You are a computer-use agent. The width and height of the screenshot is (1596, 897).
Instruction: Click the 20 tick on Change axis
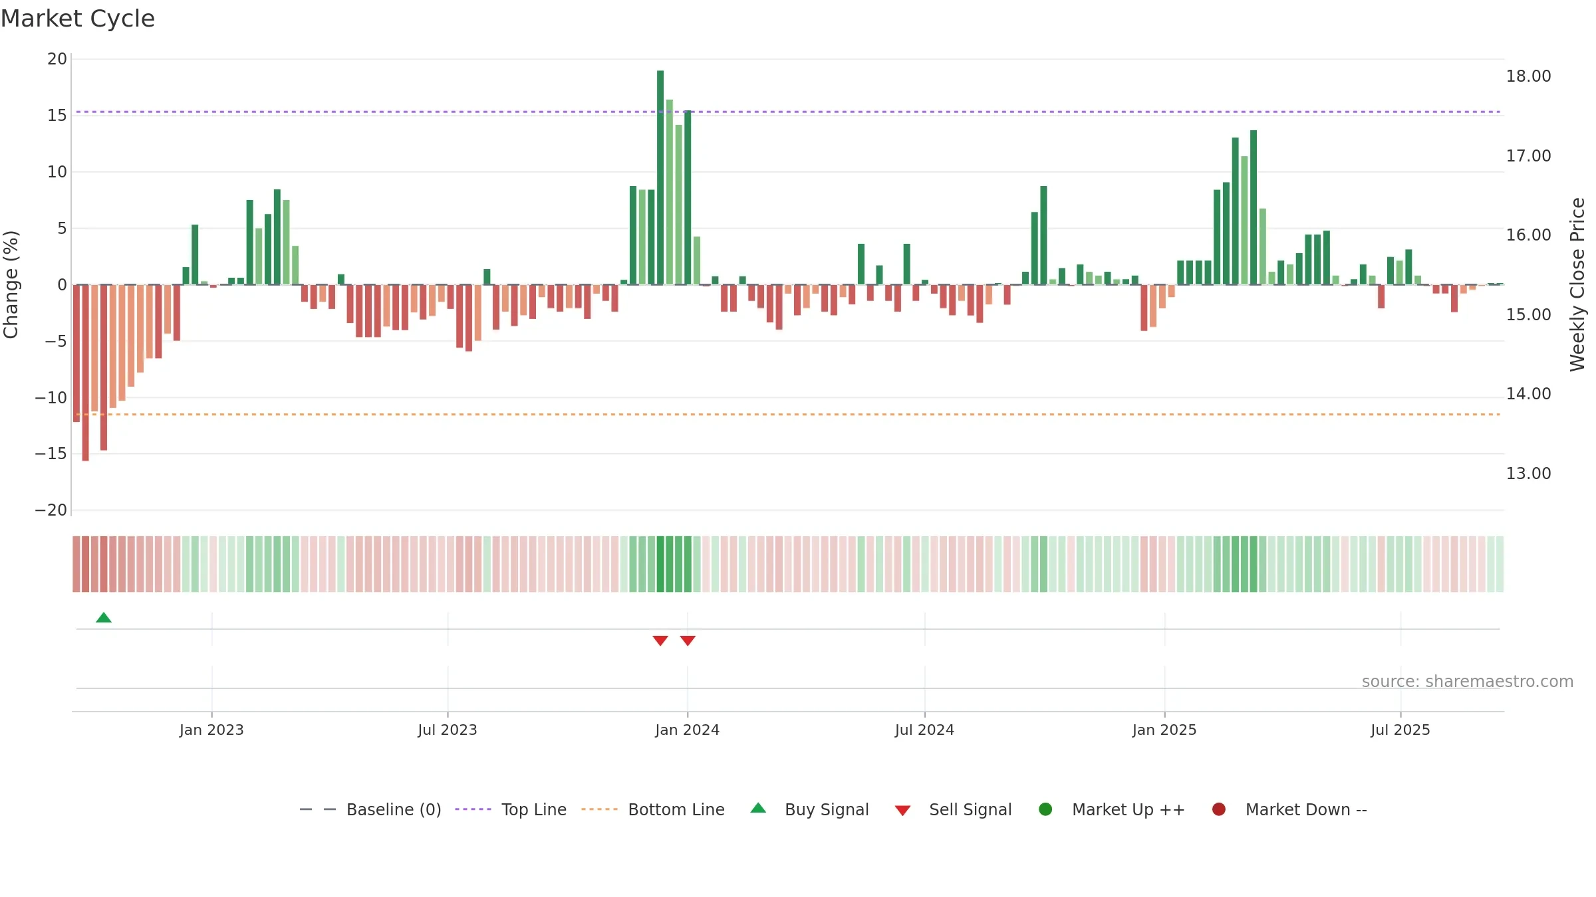coord(57,59)
